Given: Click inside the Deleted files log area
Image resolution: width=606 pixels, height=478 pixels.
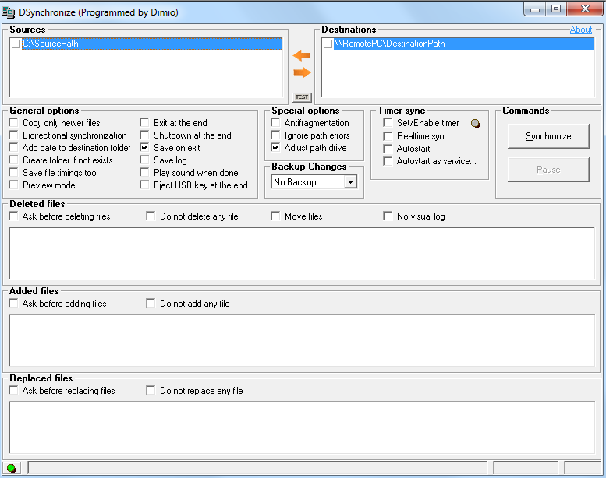Looking at the screenshot, I should click(x=301, y=253).
